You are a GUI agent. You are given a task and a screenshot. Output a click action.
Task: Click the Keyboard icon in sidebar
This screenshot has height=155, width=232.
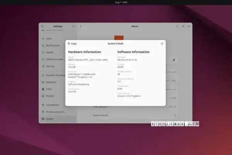(x=43, y=82)
